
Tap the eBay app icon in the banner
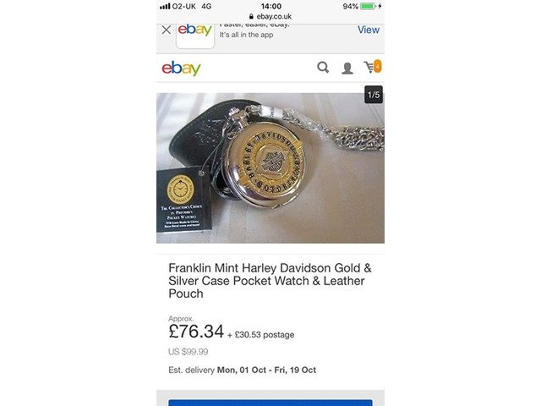(195, 36)
